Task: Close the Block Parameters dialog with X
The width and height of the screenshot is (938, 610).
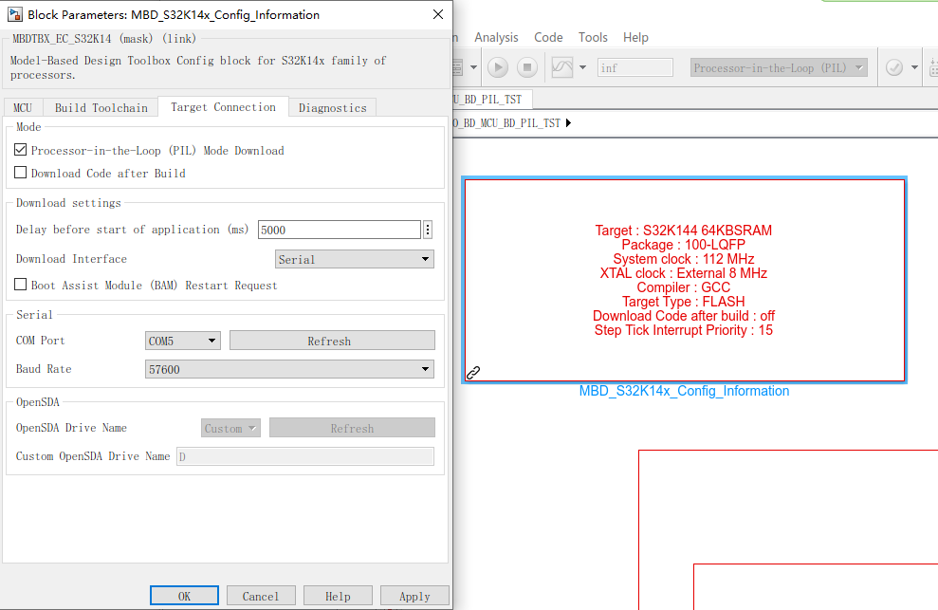Action: coord(438,14)
